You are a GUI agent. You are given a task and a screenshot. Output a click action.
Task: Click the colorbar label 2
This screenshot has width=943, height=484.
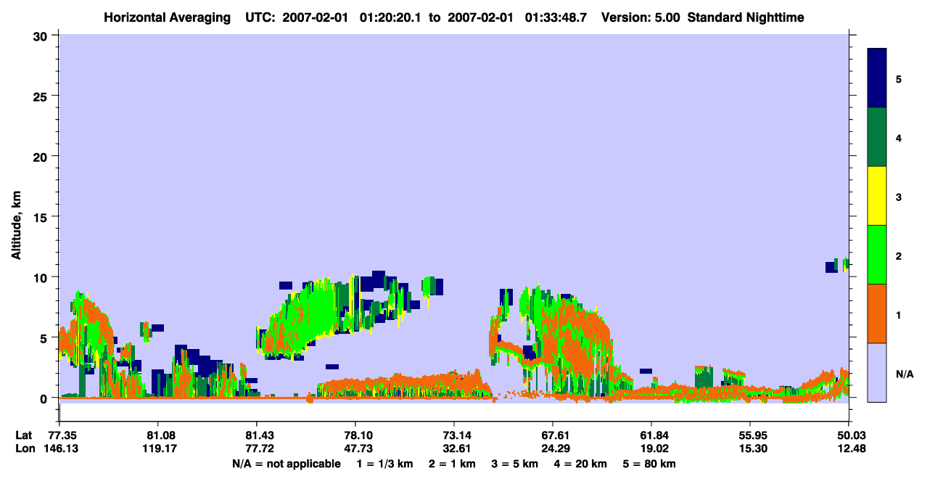tap(898, 255)
